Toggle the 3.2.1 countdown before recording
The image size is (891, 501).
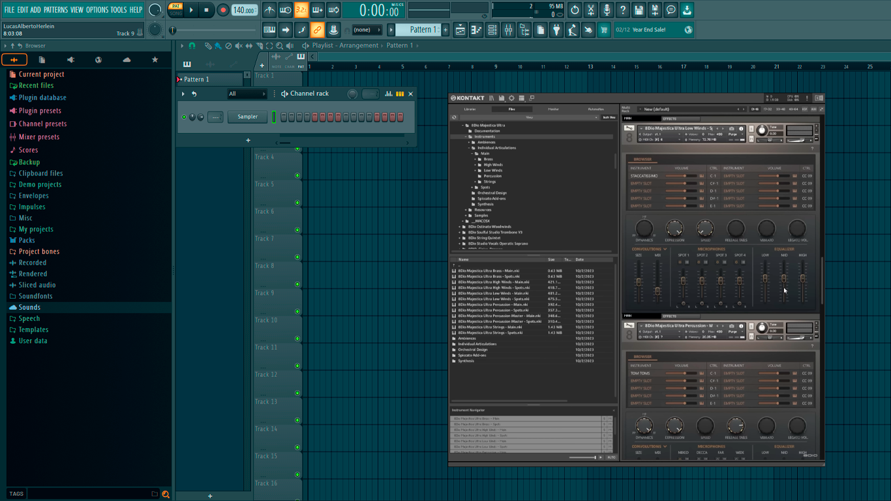click(x=301, y=10)
